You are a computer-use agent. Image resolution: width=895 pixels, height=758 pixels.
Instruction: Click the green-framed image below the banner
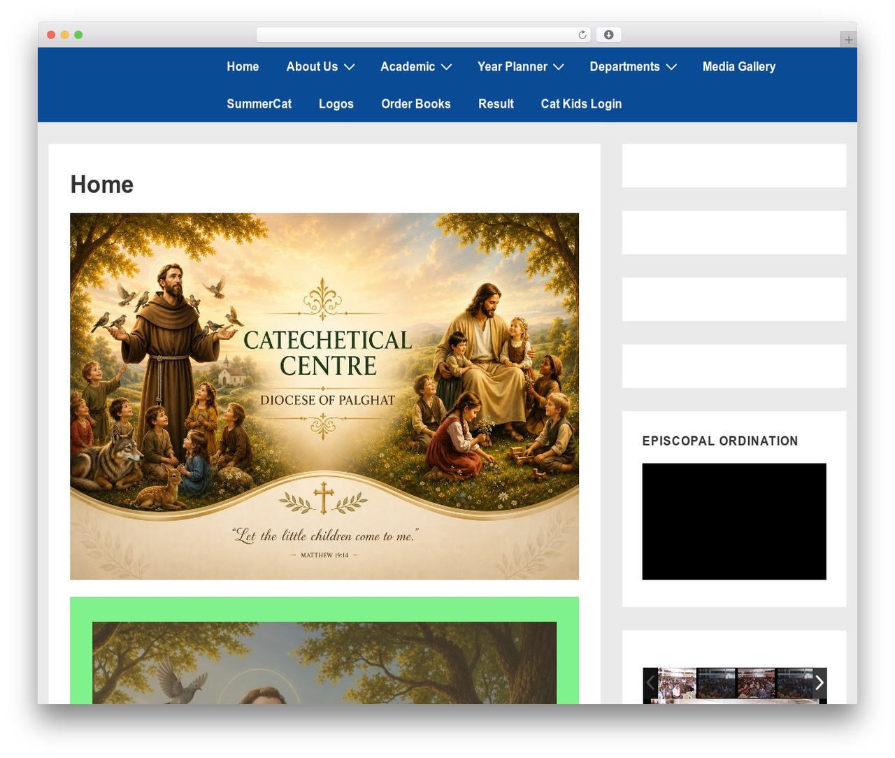pos(324,662)
